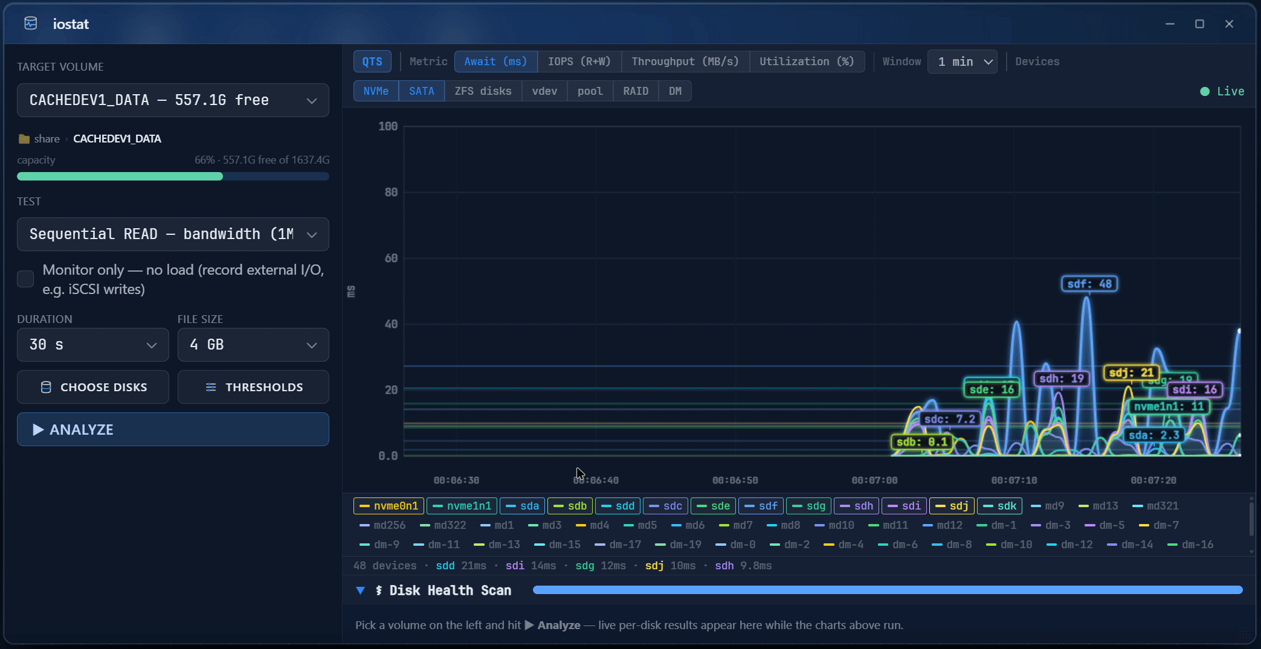Open the Test type dropdown
This screenshot has width=1261, height=649.
[x=173, y=234]
